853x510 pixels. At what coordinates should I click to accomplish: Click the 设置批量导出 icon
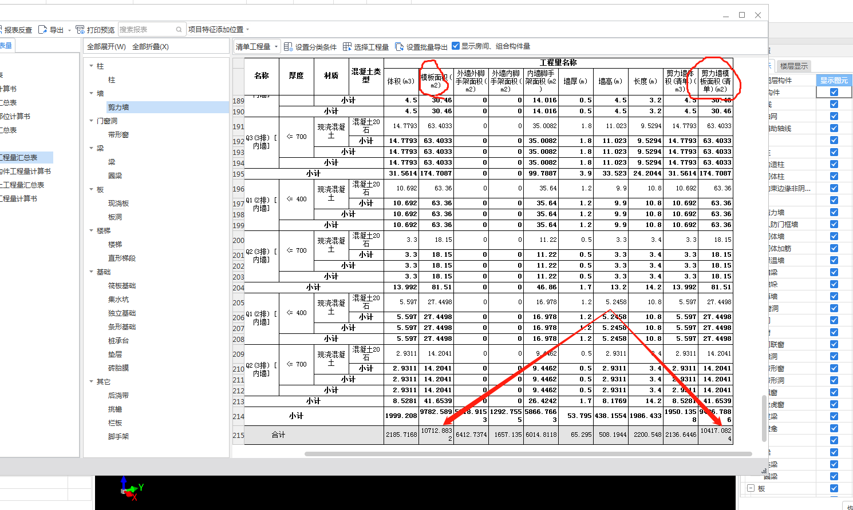400,47
